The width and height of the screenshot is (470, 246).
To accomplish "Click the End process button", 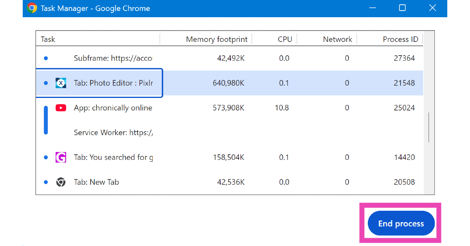I will coord(401,224).
